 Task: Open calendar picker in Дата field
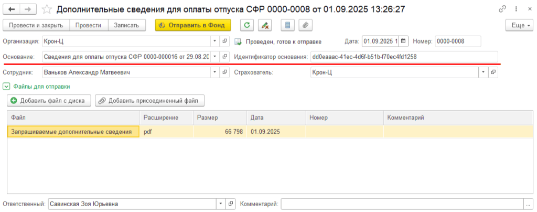pos(403,41)
